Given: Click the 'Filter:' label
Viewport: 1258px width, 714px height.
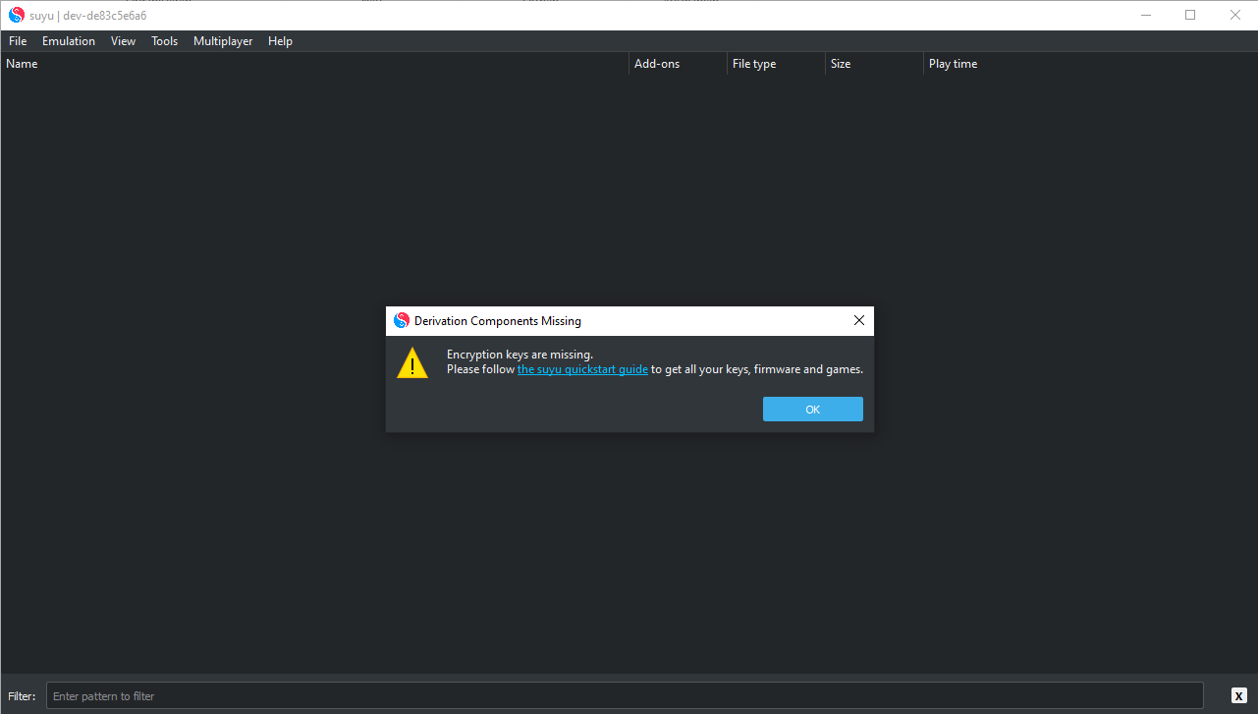Looking at the screenshot, I should click(22, 695).
